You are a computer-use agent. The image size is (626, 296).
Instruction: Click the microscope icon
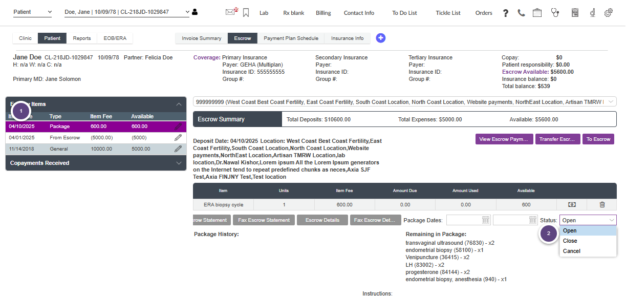click(592, 13)
